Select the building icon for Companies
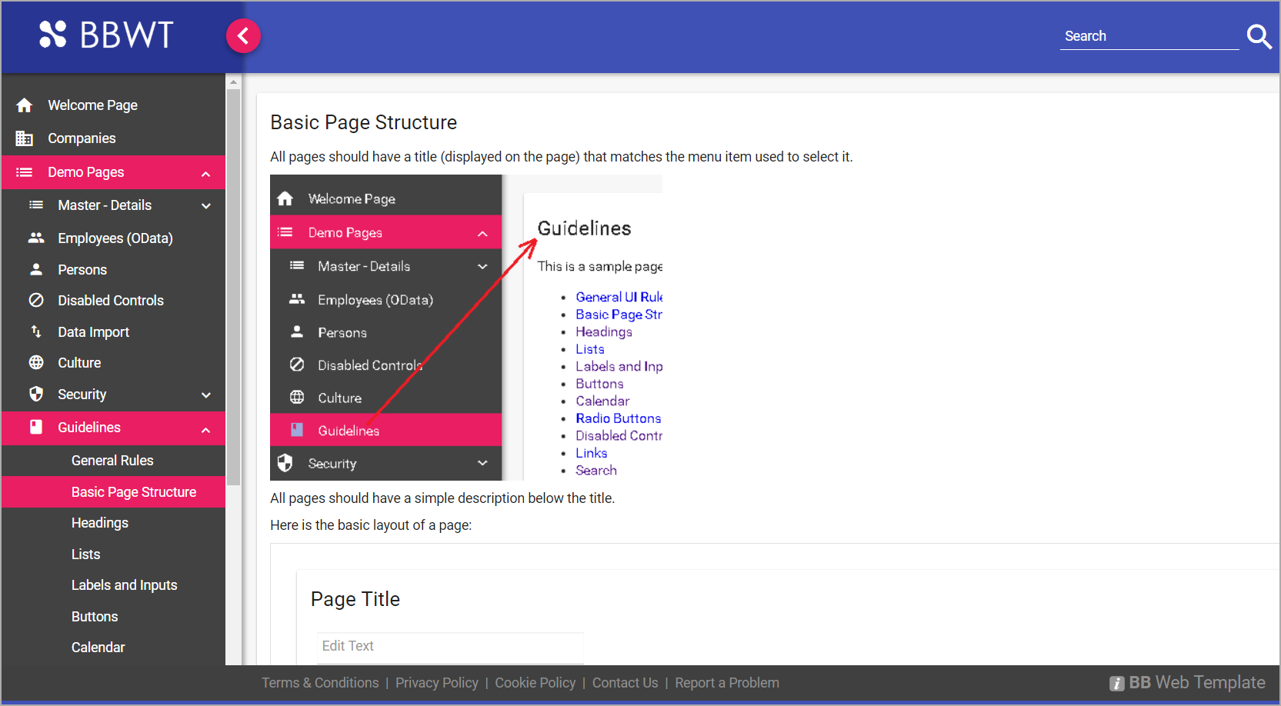Image resolution: width=1281 pixels, height=706 pixels. [x=24, y=138]
